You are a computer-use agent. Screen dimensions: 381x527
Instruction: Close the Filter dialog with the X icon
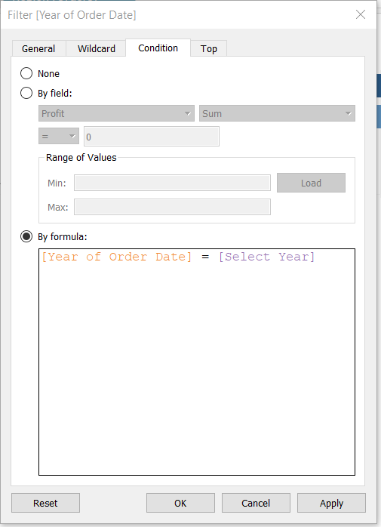(361, 14)
